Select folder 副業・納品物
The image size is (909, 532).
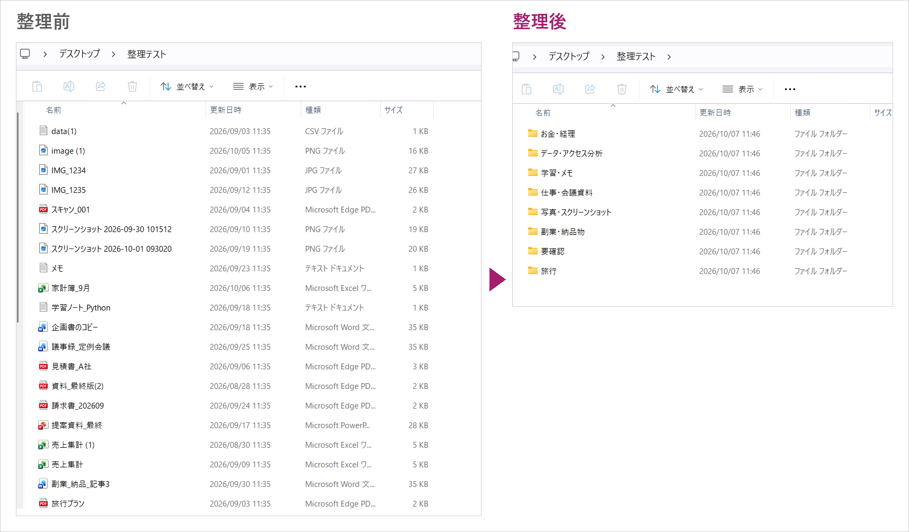pos(563,232)
